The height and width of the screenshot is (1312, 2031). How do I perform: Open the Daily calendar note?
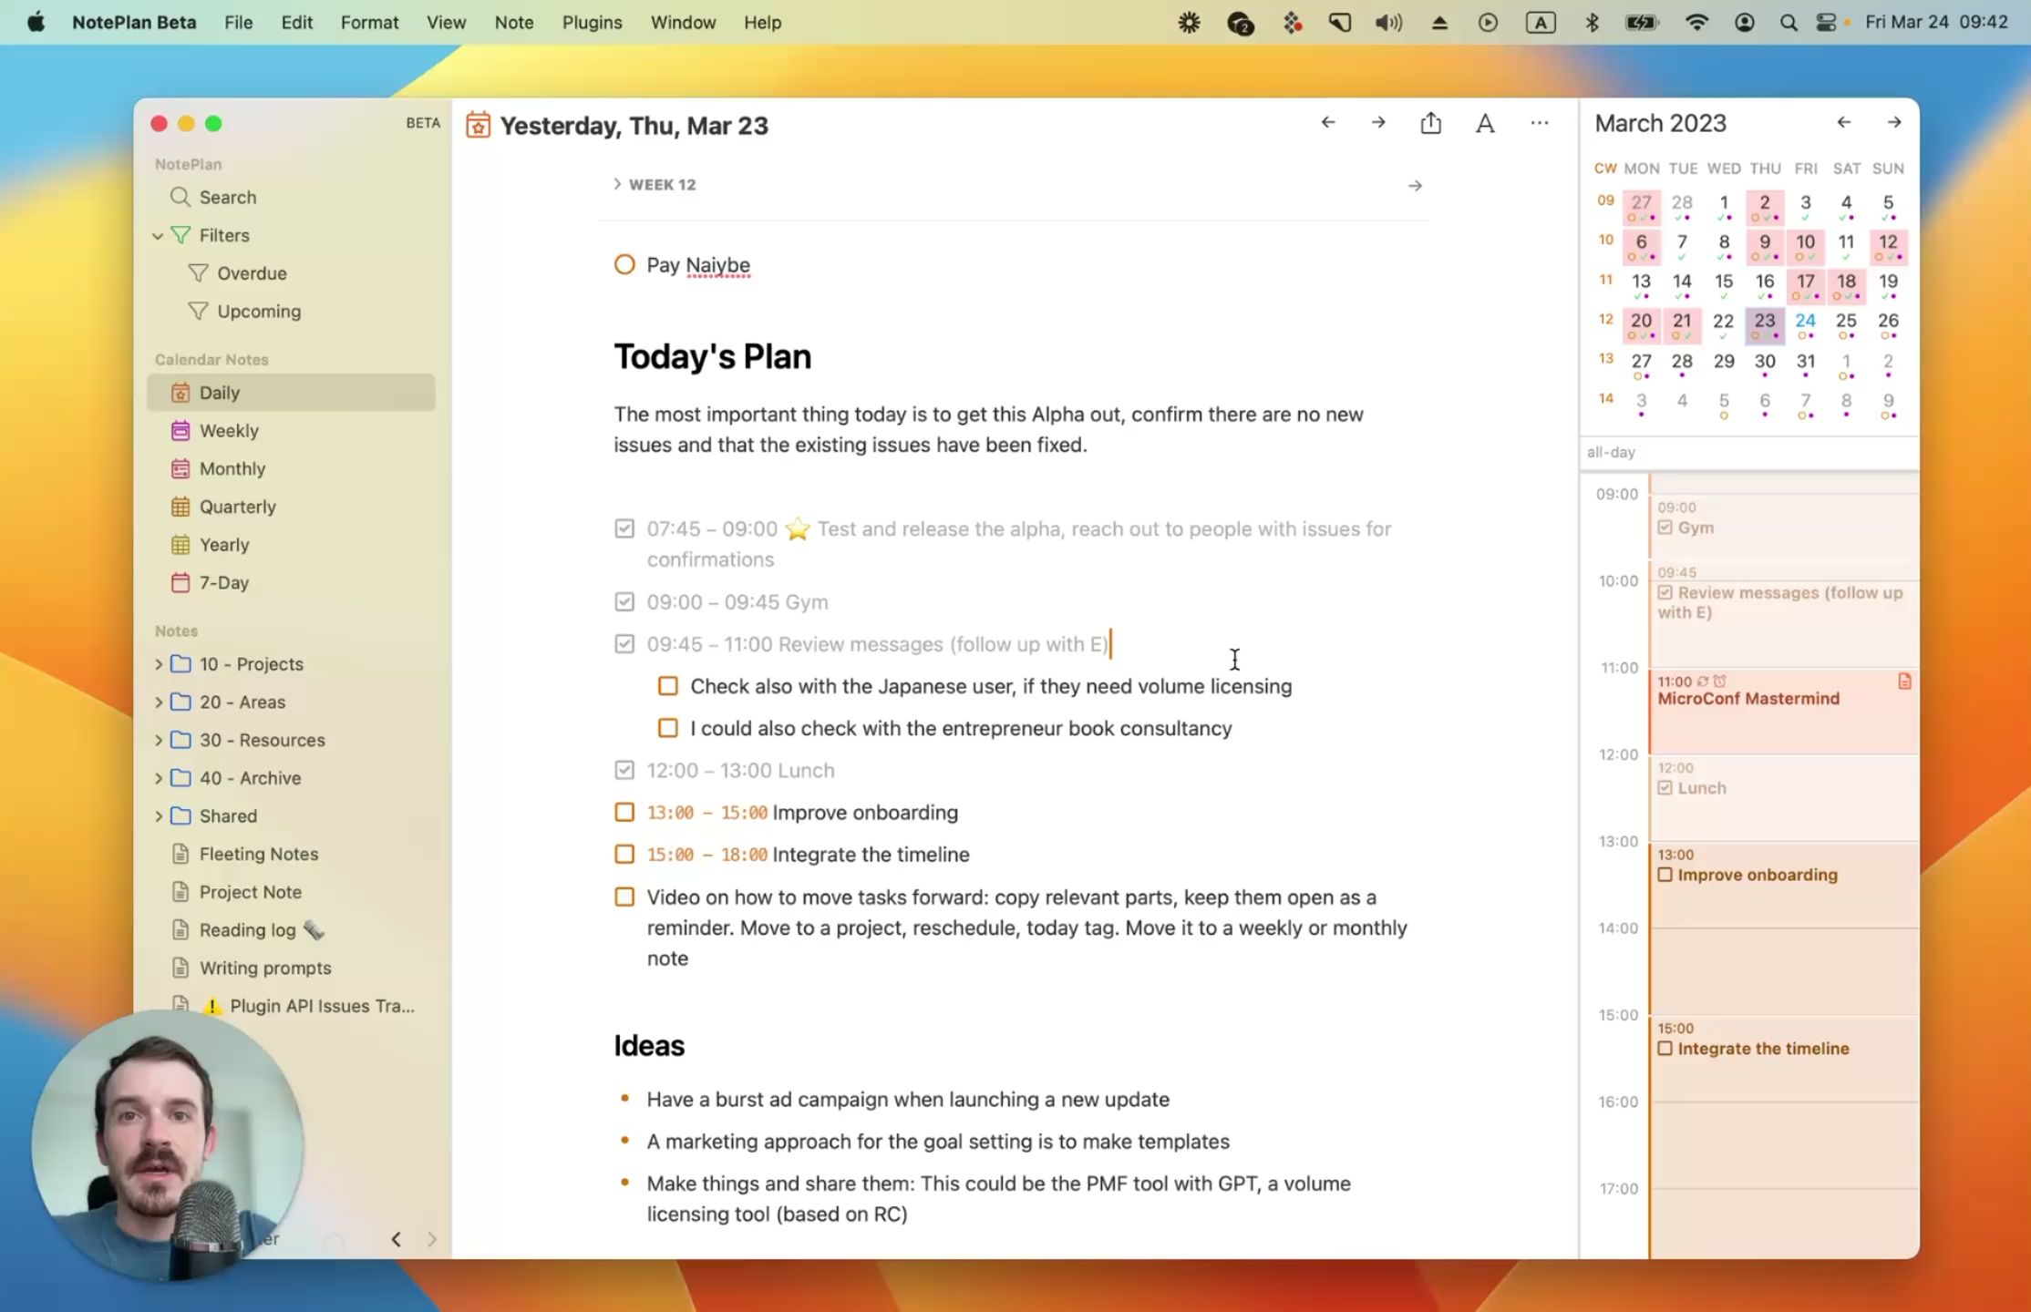[x=219, y=392]
